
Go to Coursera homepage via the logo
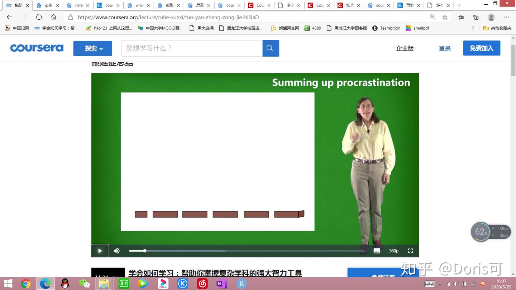pyautogui.click(x=37, y=48)
